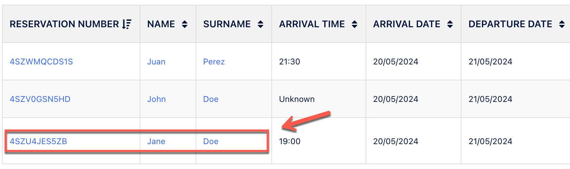Click the name John link

[x=156, y=99]
